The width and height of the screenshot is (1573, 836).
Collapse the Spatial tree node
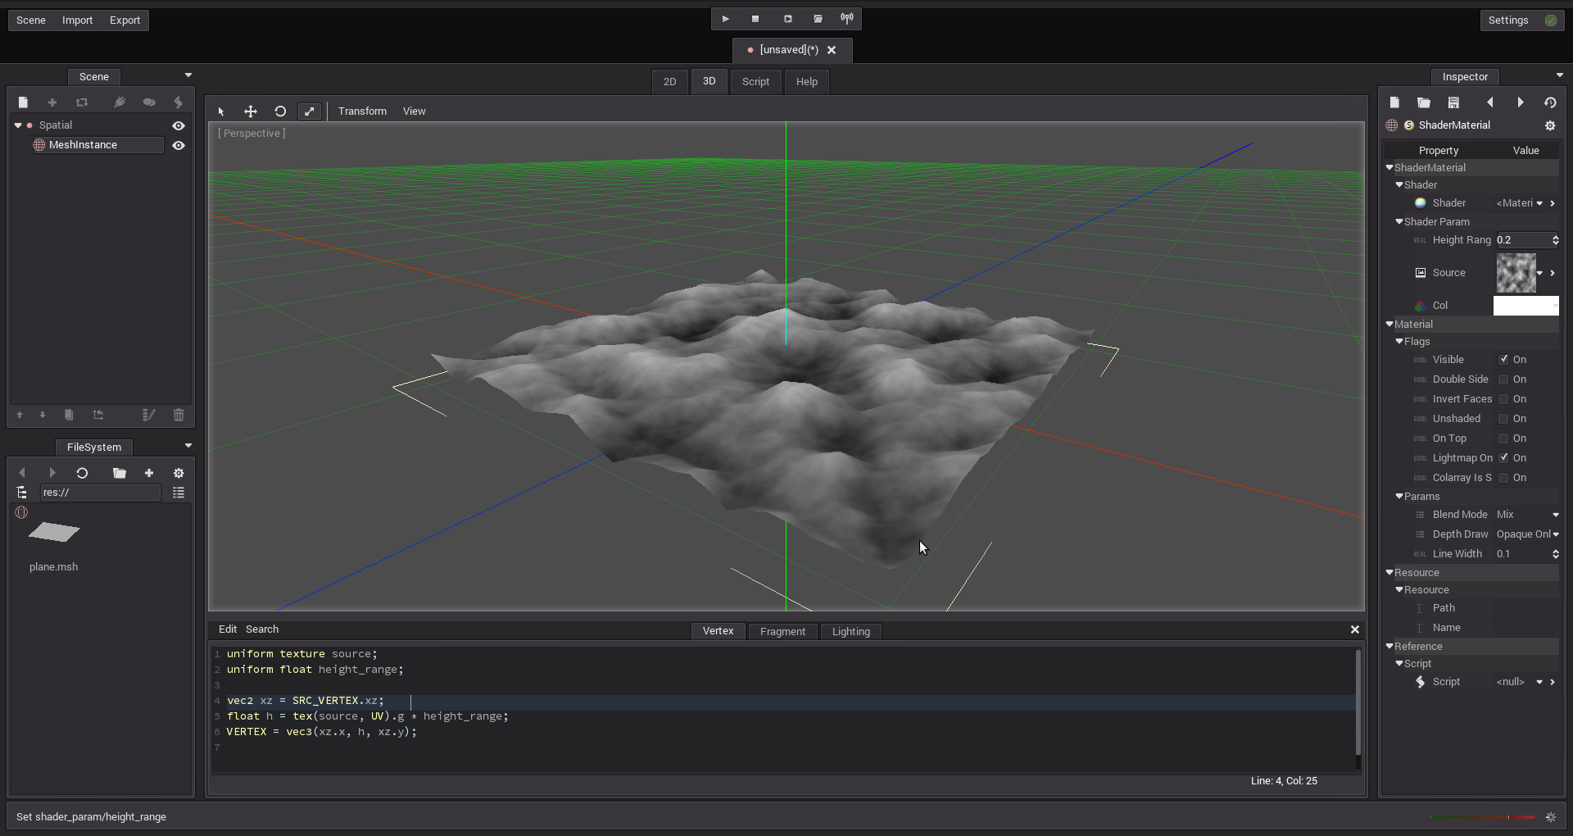18,125
